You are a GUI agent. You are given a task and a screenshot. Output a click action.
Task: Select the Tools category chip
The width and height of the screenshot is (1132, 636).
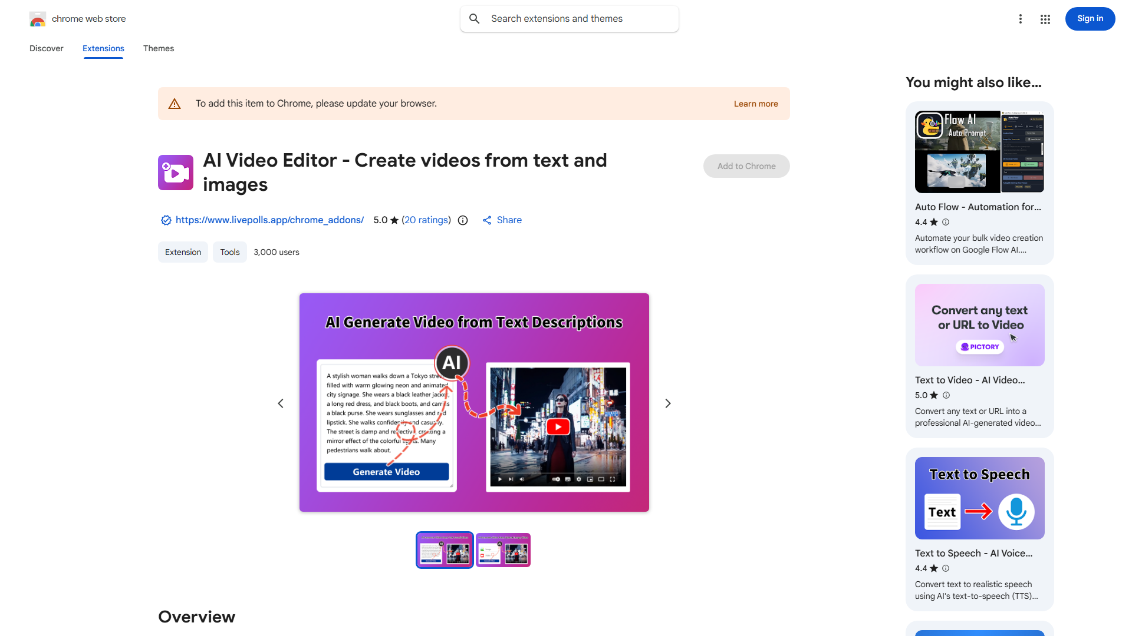click(x=229, y=251)
